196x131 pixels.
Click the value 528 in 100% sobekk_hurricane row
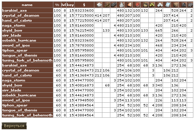tap(175, 40)
